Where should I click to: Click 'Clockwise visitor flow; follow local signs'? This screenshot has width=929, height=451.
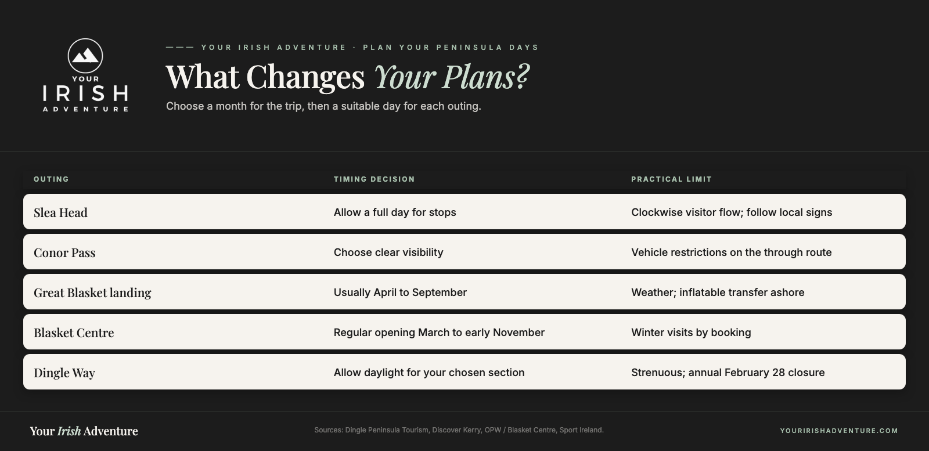732,212
